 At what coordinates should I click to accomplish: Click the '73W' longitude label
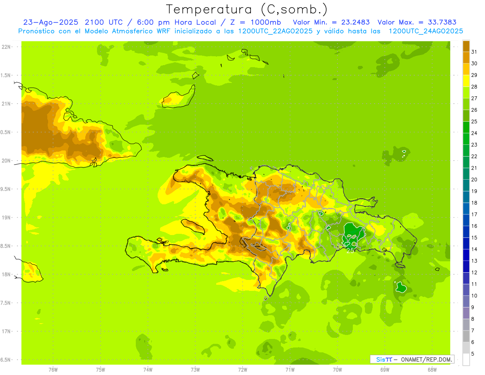coord(195,370)
